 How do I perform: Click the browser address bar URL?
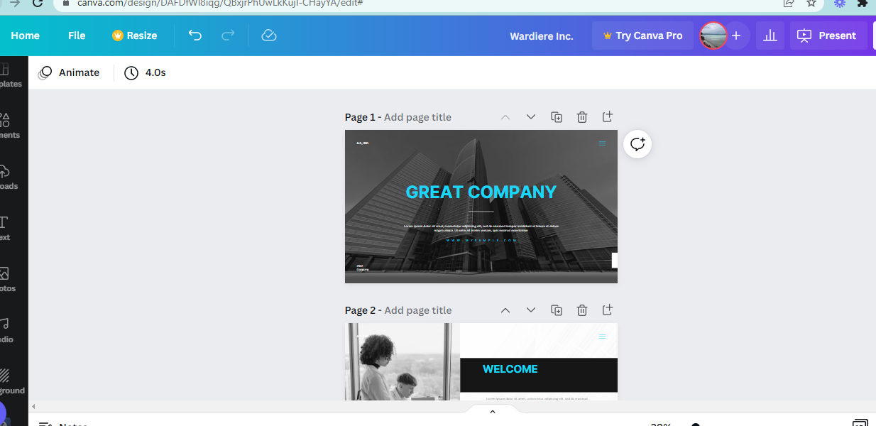tap(220, 3)
